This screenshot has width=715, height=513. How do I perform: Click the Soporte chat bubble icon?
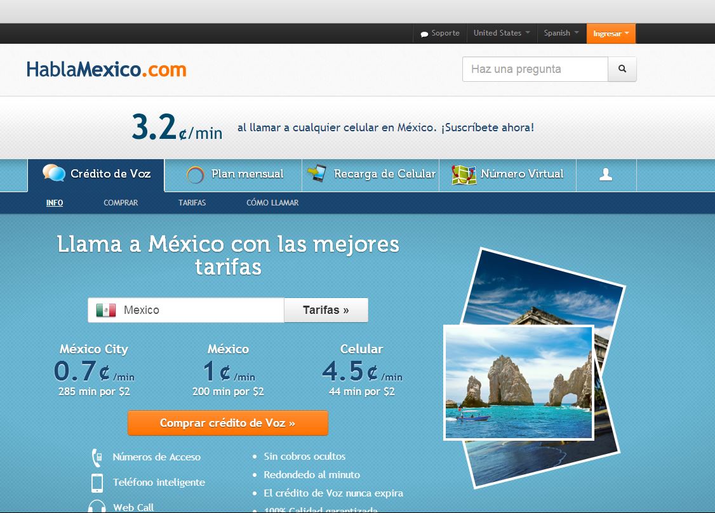(424, 34)
